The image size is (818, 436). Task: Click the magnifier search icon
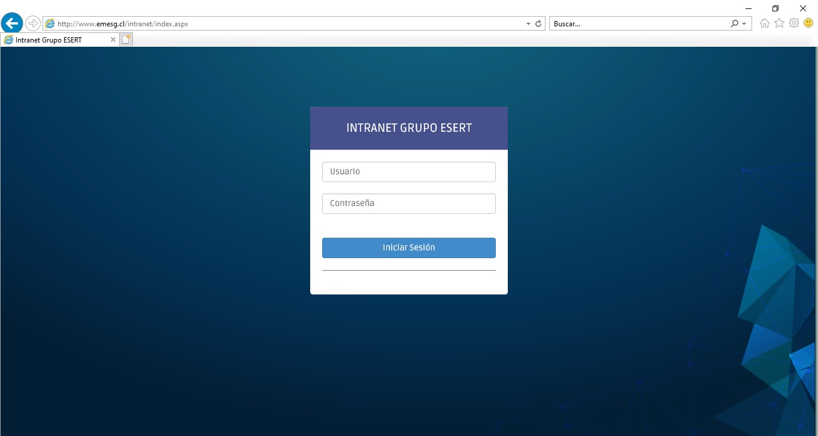click(734, 24)
